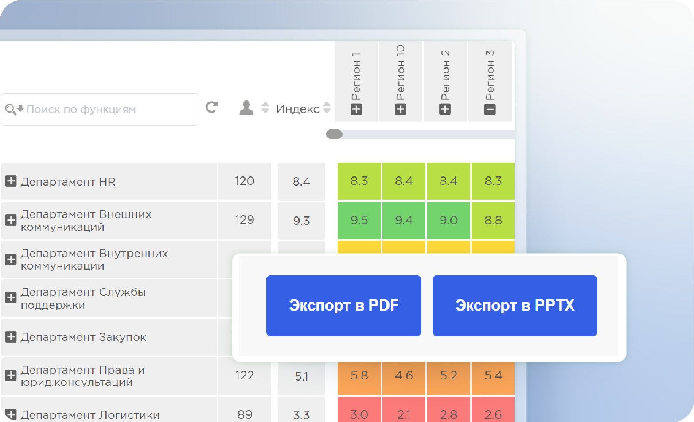
Task: Expand Департамент Внутренних коммуникаций row
Action: tap(11, 259)
